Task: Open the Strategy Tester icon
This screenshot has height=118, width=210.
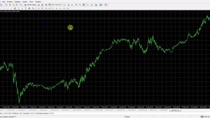Action: (x=21, y=5)
